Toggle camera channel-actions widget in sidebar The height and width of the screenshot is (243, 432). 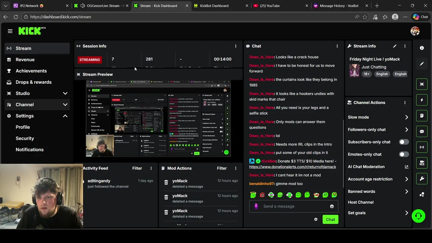point(422,163)
